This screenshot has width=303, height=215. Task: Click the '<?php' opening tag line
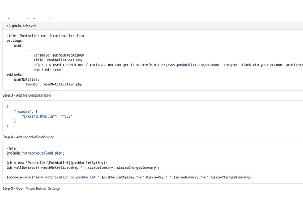click(x=11, y=148)
